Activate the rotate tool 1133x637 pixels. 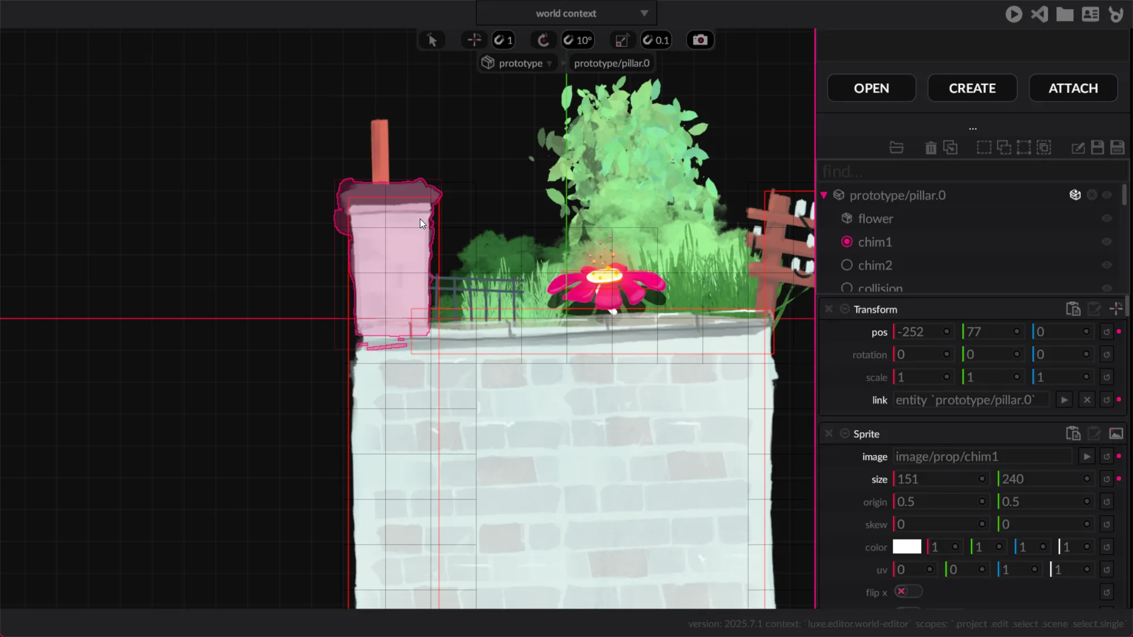coord(543,40)
